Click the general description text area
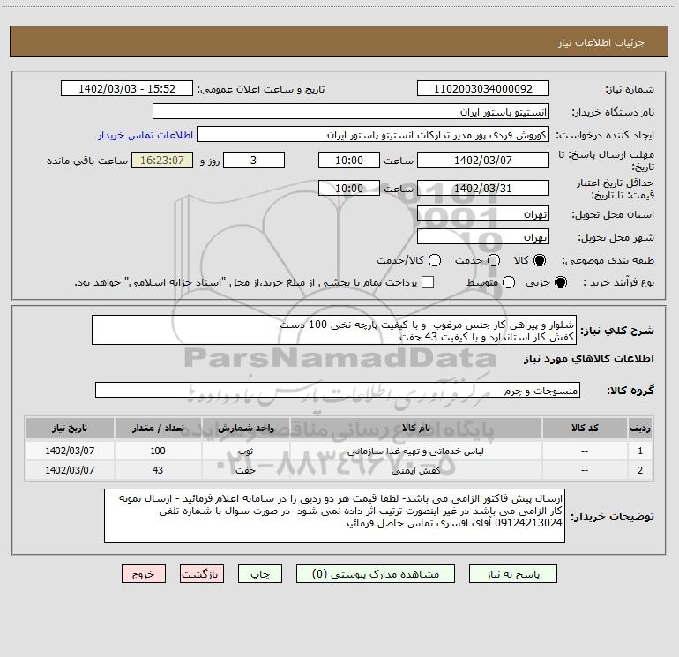 (x=334, y=331)
